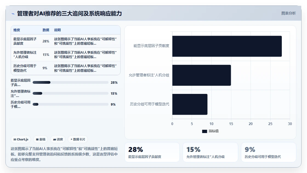Image resolution: width=307 pixels, height=173 pixels.
Task: Click the 15% progress bar
Action: pyautogui.click(x=70, y=93)
